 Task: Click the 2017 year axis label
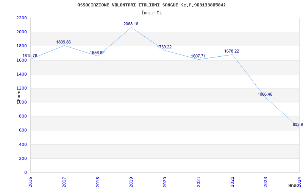pyautogui.click(x=64, y=182)
